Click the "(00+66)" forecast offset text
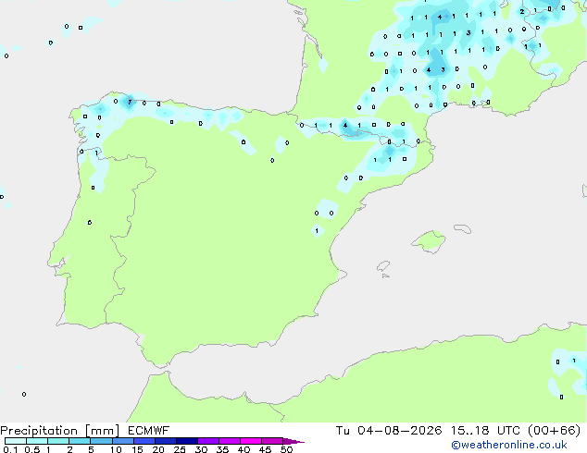 point(554,431)
